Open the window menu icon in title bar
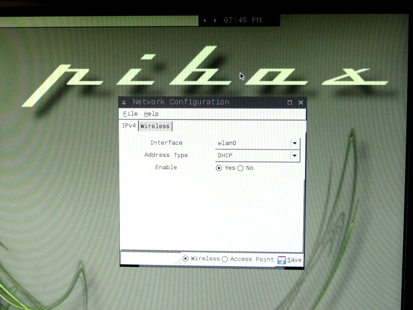The image size is (413, 310). pyautogui.click(x=124, y=102)
